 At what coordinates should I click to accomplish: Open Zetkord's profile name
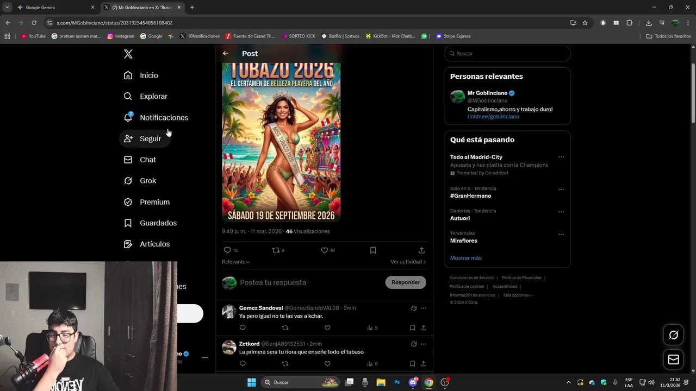pyautogui.click(x=249, y=344)
